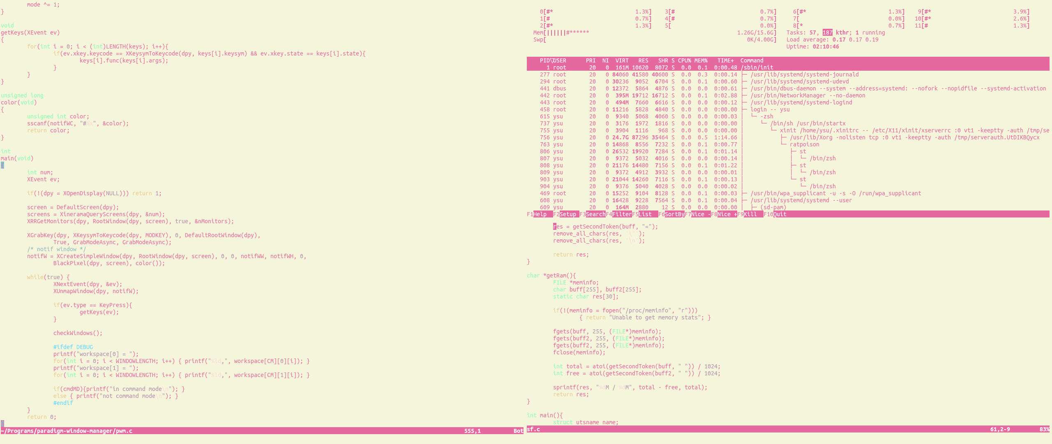Sort by the USER column header
Viewport: 1052px width, 444px height.
pos(560,60)
